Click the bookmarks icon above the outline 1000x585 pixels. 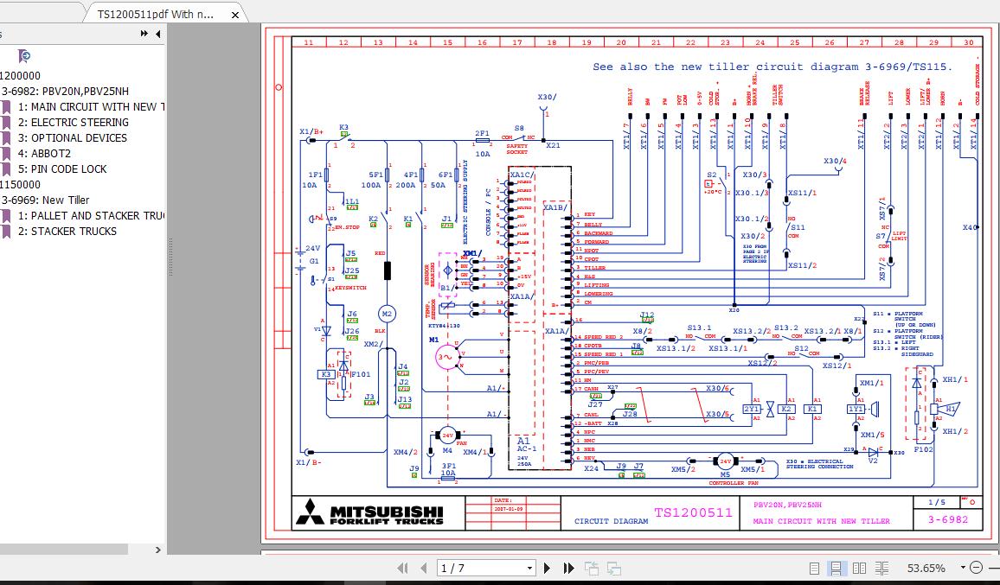click(x=23, y=54)
